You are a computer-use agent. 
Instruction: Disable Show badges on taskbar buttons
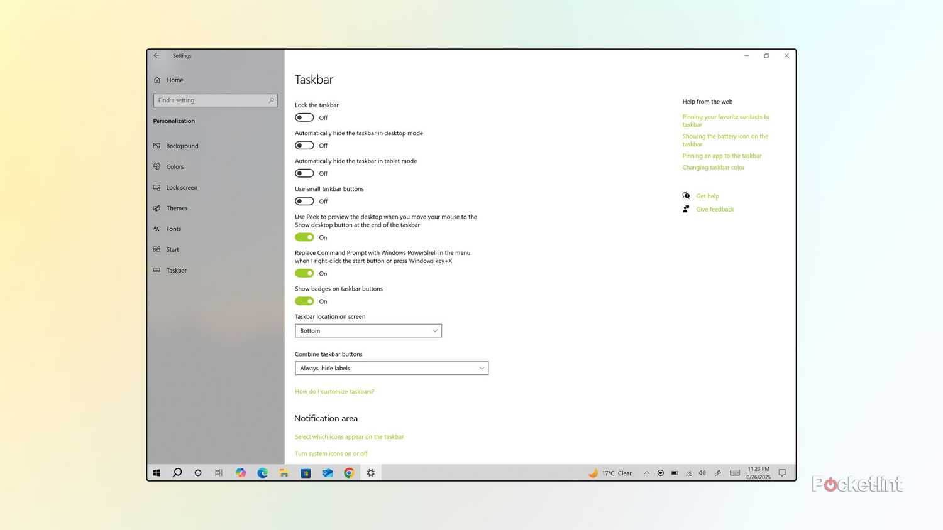[x=304, y=301]
